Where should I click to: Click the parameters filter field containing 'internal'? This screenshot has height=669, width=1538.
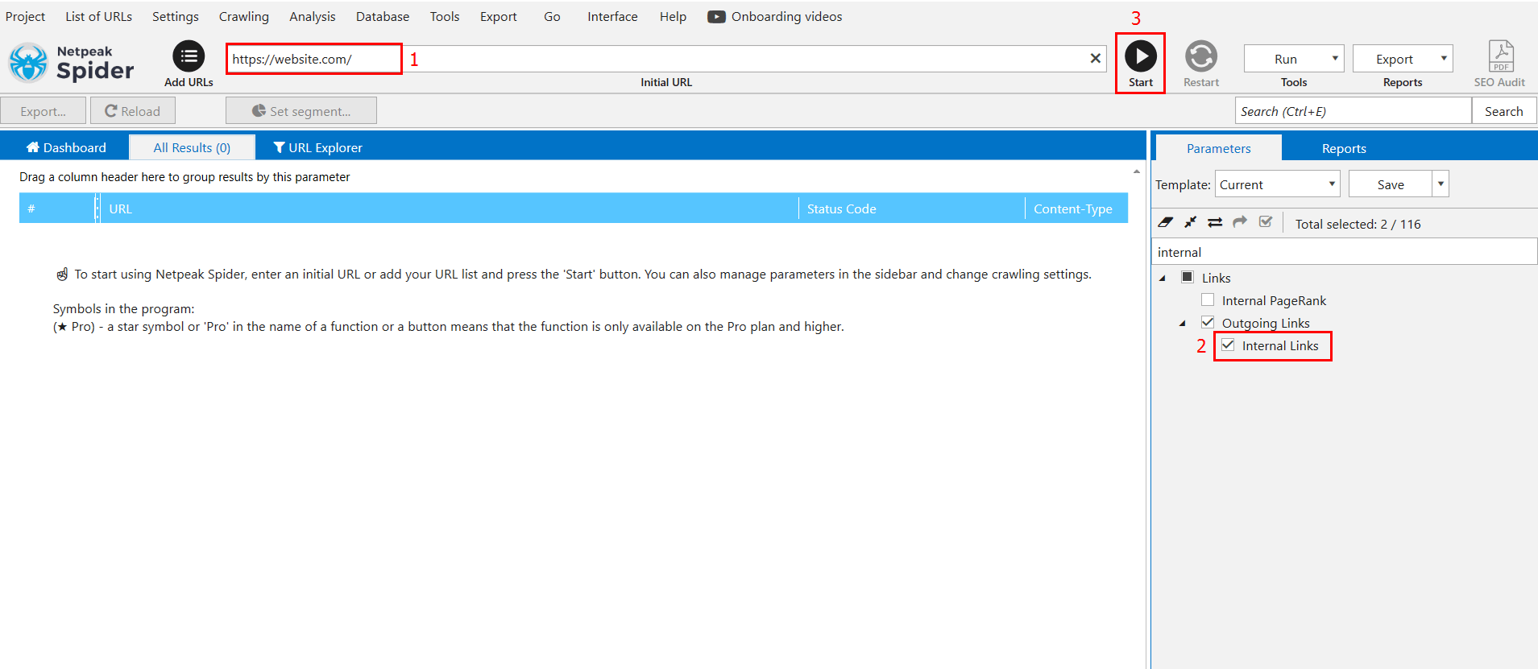[1344, 252]
